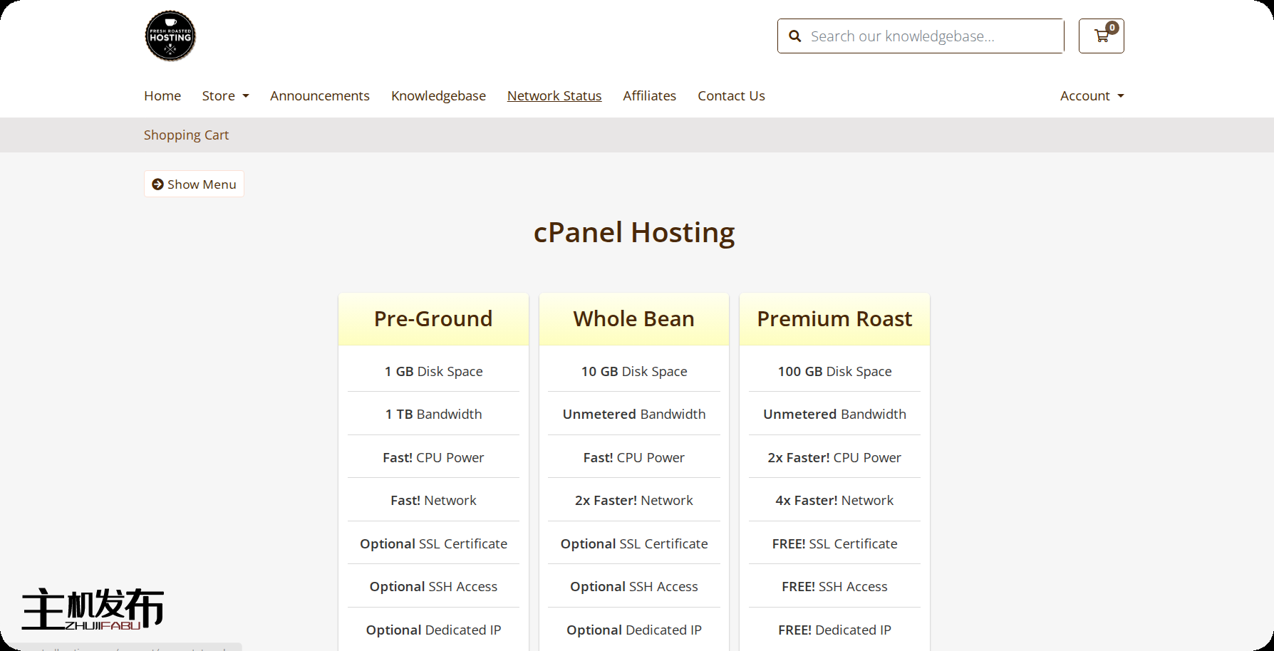Screen dimensions: 1274x651
Task: Open the shopping cart icon
Action: [x=1101, y=36]
